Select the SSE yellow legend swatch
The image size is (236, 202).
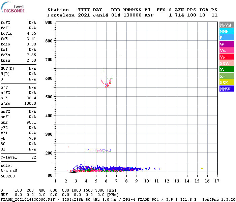pyautogui.click(x=227, y=82)
